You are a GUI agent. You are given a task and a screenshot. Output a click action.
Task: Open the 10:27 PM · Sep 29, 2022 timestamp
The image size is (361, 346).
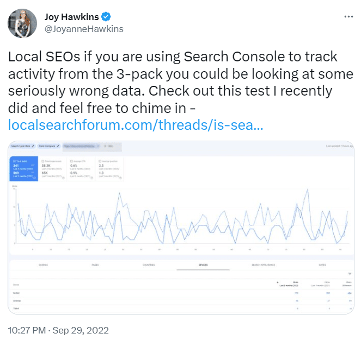[58, 330]
